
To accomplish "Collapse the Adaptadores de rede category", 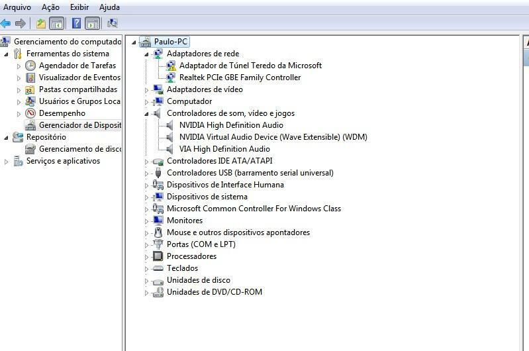I will (x=146, y=54).
